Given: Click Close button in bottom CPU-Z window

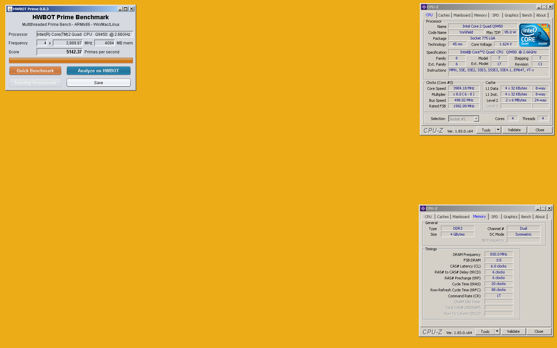Looking at the screenshot, I should pyautogui.click(x=539, y=331).
